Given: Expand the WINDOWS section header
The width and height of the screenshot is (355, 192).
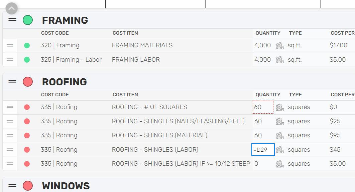Looking at the screenshot, I should tap(66, 186).
